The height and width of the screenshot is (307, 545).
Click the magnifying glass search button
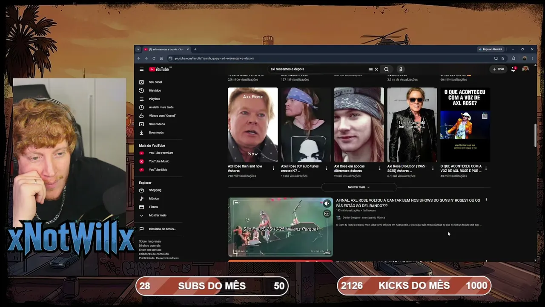point(387,69)
